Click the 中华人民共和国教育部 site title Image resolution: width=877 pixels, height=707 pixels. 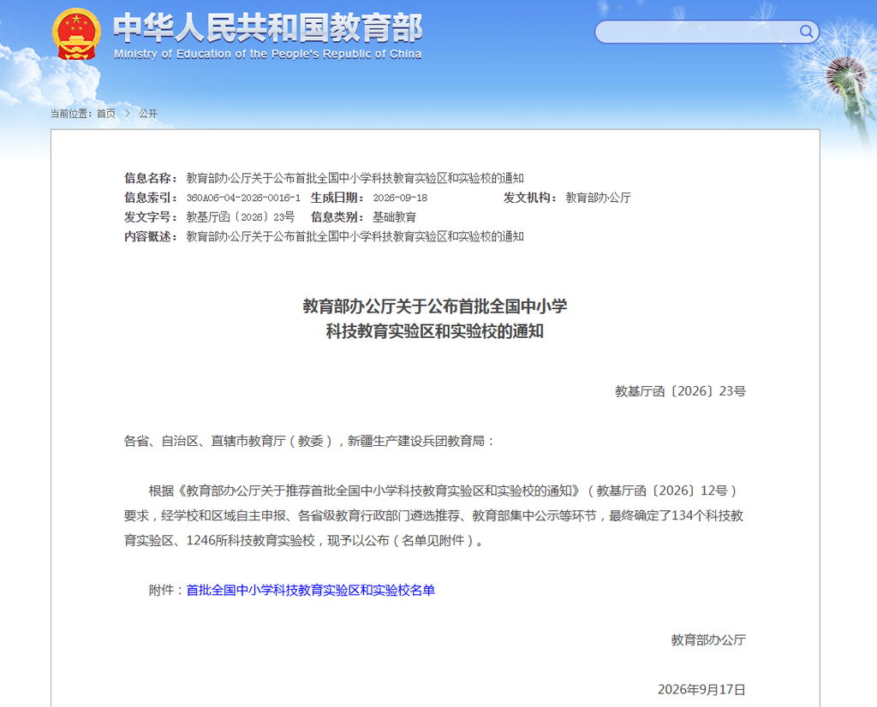[268, 27]
